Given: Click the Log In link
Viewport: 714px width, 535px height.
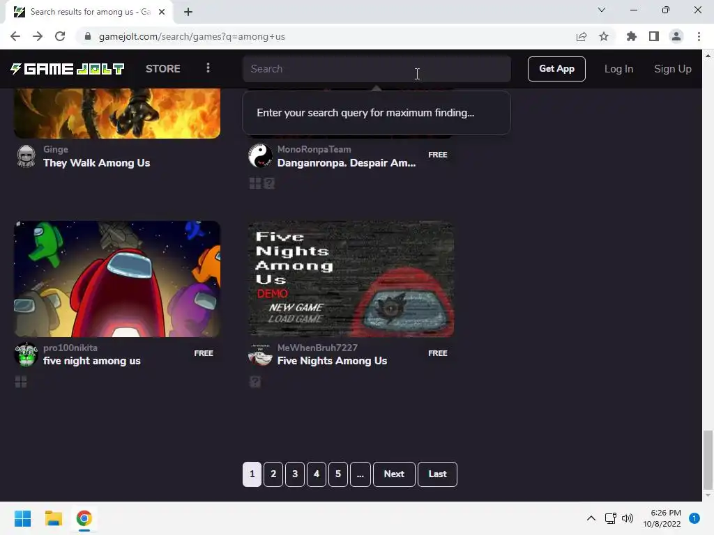Looking at the screenshot, I should [x=619, y=69].
